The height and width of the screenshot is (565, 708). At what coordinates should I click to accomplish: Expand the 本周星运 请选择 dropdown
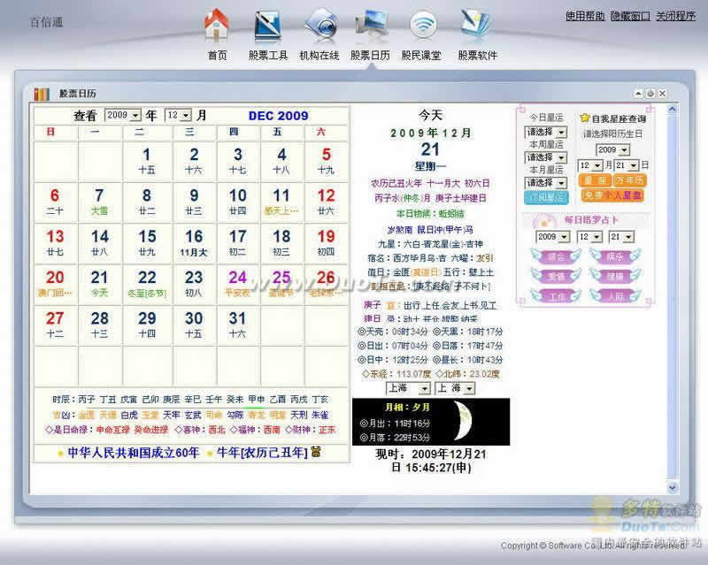tap(545, 157)
